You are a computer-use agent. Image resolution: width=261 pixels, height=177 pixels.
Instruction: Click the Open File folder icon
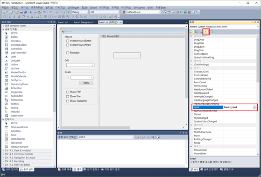pos(17,12)
